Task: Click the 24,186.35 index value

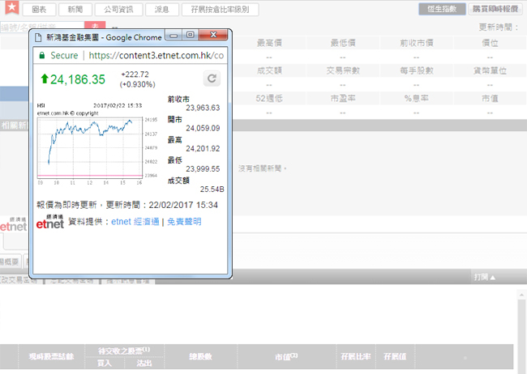Action: [x=78, y=79]
